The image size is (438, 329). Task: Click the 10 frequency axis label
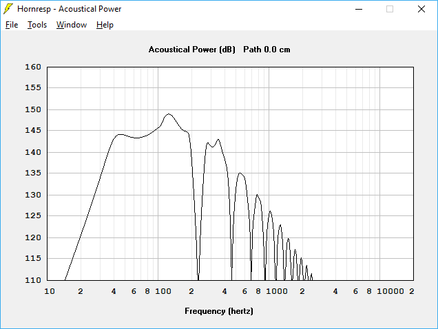[50, 291]
